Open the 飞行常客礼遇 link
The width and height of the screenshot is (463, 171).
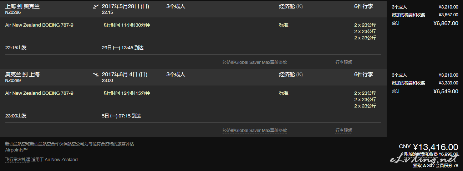pos(17,160)
